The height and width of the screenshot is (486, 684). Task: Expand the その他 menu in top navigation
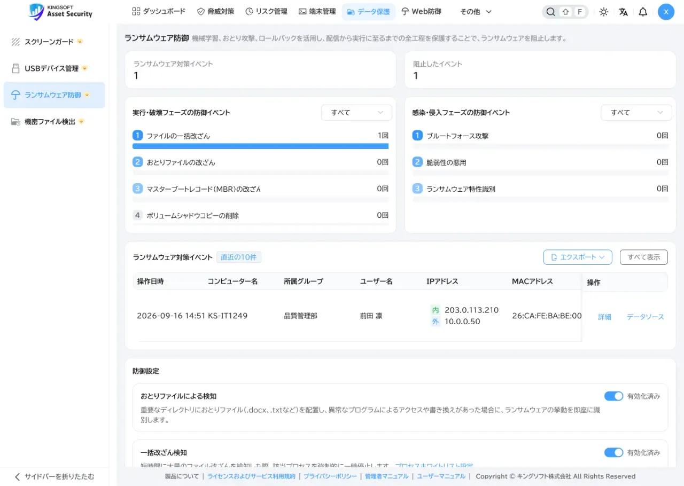(476, 12)
